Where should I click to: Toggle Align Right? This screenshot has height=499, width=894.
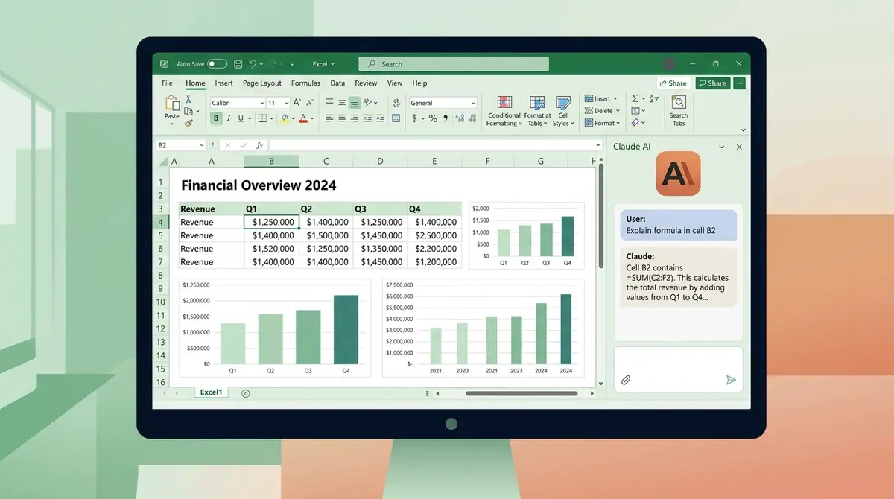pyautogui.click(x=355, y=118)
